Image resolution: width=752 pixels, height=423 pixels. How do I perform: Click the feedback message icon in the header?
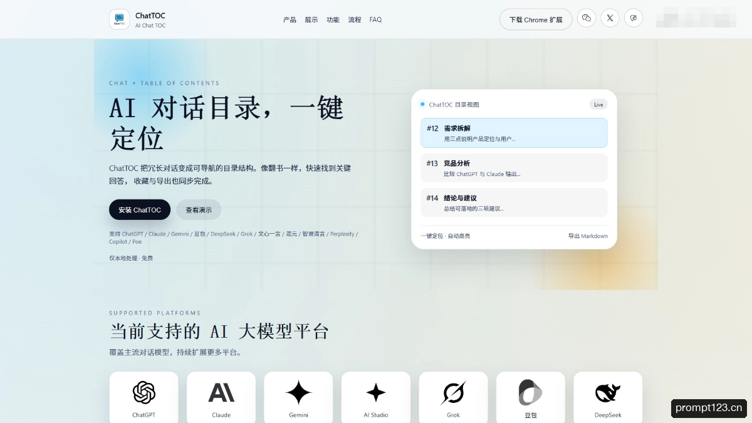pyautogui.click(x=634, y=18)
